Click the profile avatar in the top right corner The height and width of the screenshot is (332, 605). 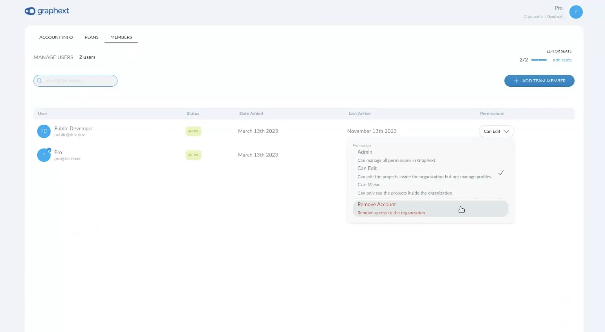click(575, 12)
